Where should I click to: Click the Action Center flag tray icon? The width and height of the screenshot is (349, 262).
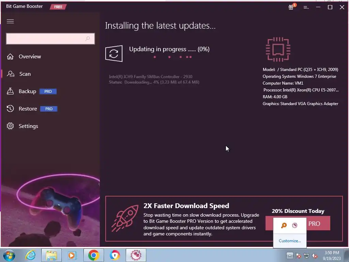coord(298,256)
